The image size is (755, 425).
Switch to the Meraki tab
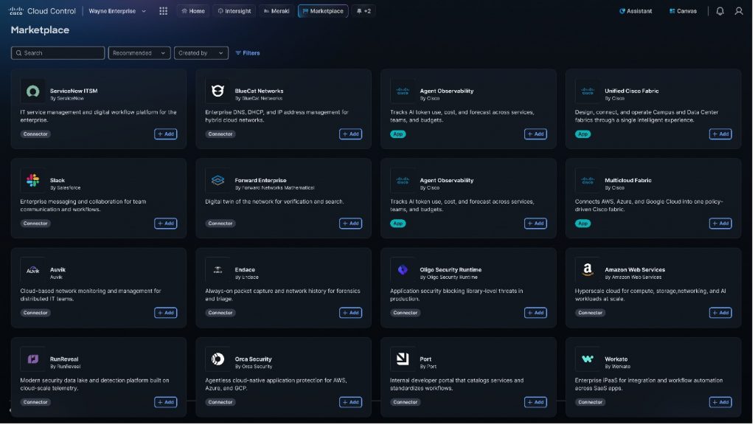click(x=277, y=10)
